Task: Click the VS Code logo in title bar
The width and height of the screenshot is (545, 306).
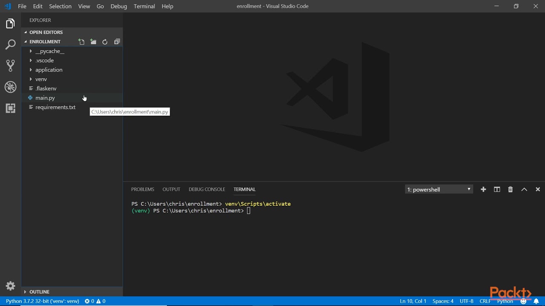Action: pyautogui.click(x=7, y=6)
